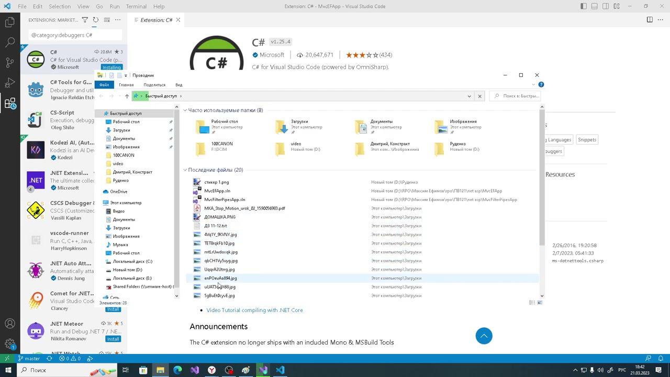Click the feedback icon in VS Code status bar
This screenshot has height=377, width=670.
pyautogui.click(x=649, y=359)
